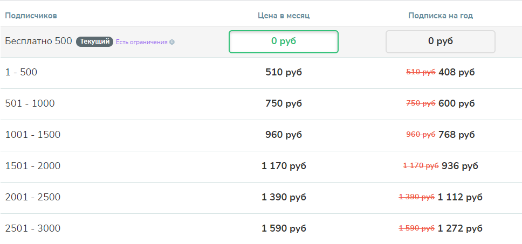The image size is (522, 244).
Task: Select the 600 руб yearly price
Action: [x=456, y=103]
